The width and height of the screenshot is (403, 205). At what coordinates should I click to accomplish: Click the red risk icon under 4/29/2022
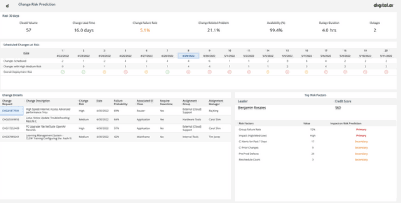188,72
